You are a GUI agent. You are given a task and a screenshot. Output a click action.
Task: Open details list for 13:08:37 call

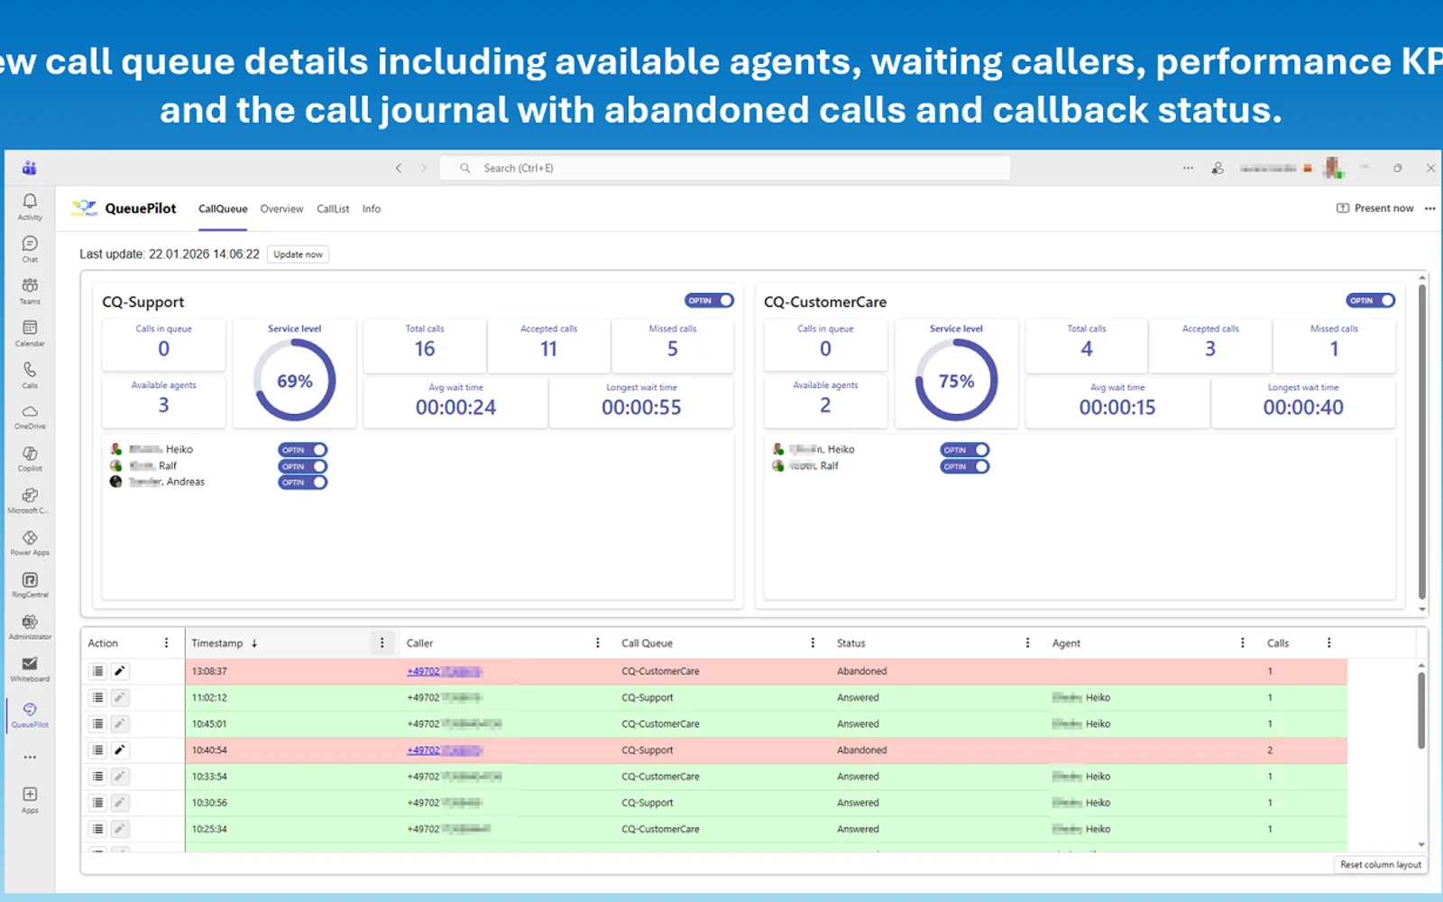[x=98, y=671]
